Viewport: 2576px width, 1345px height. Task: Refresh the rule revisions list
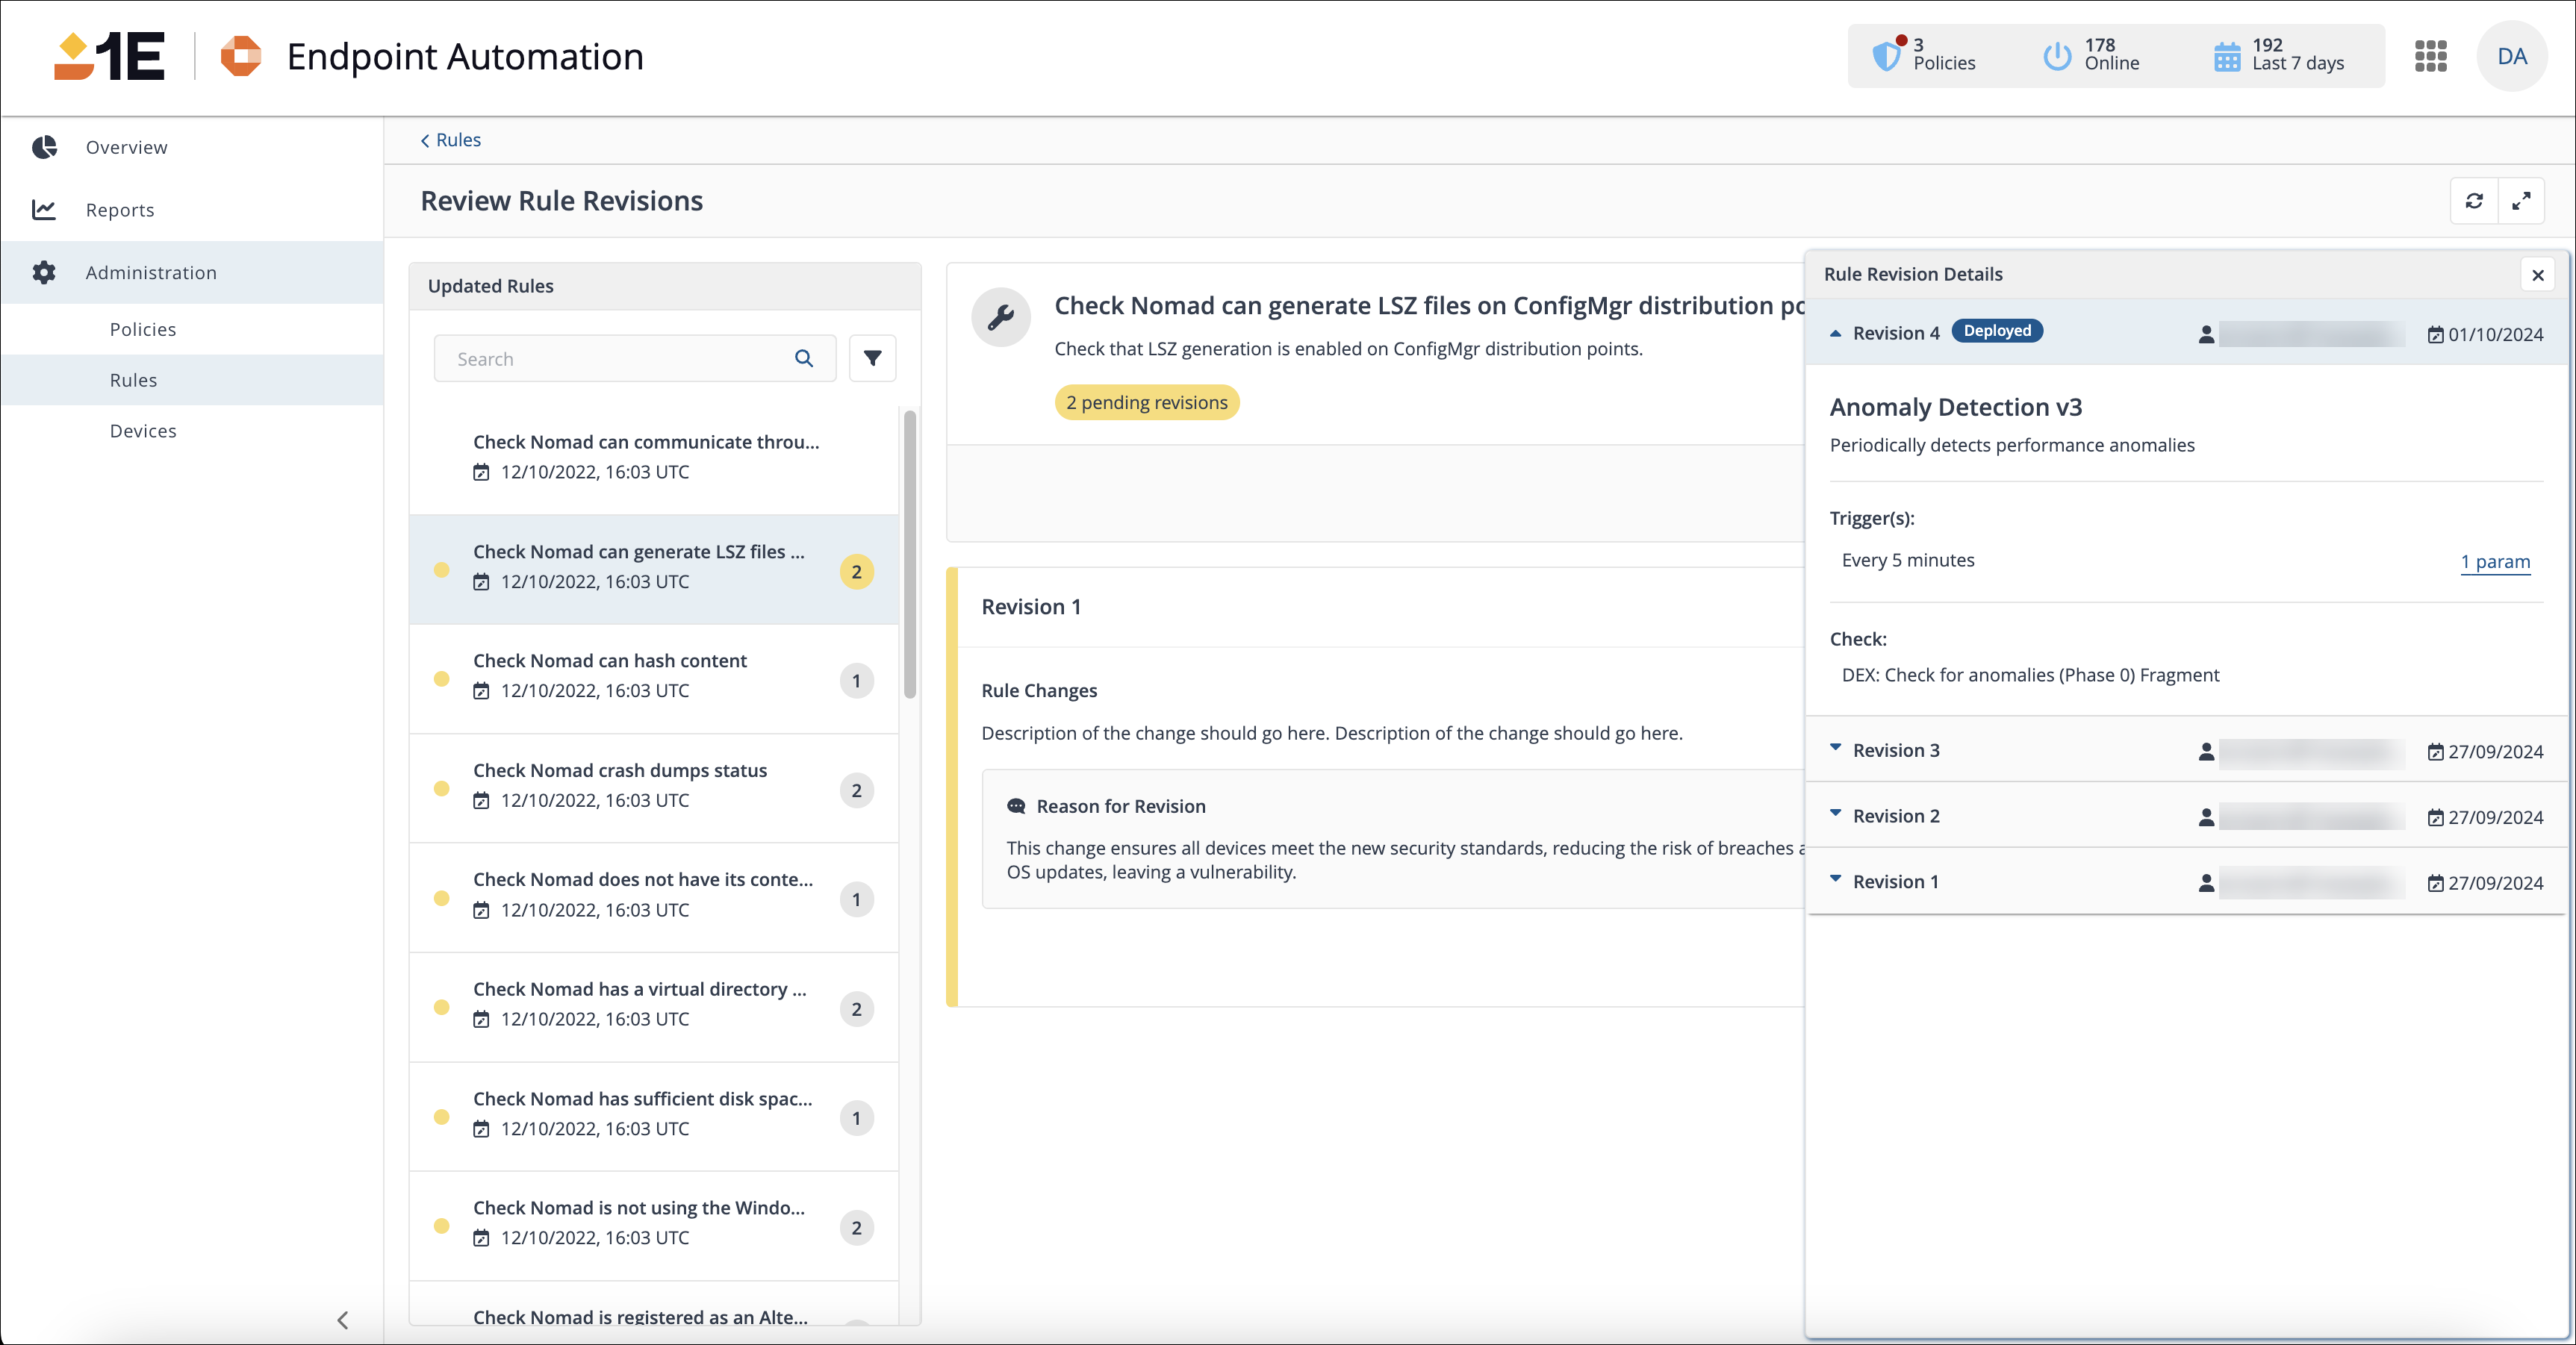2474,201
